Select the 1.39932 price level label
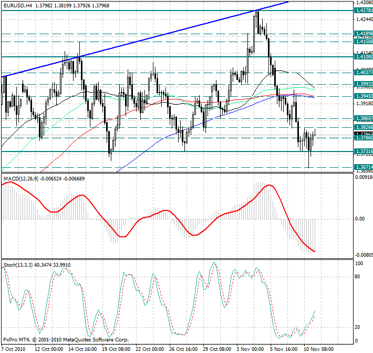373x353 pixels. [364, 84]
